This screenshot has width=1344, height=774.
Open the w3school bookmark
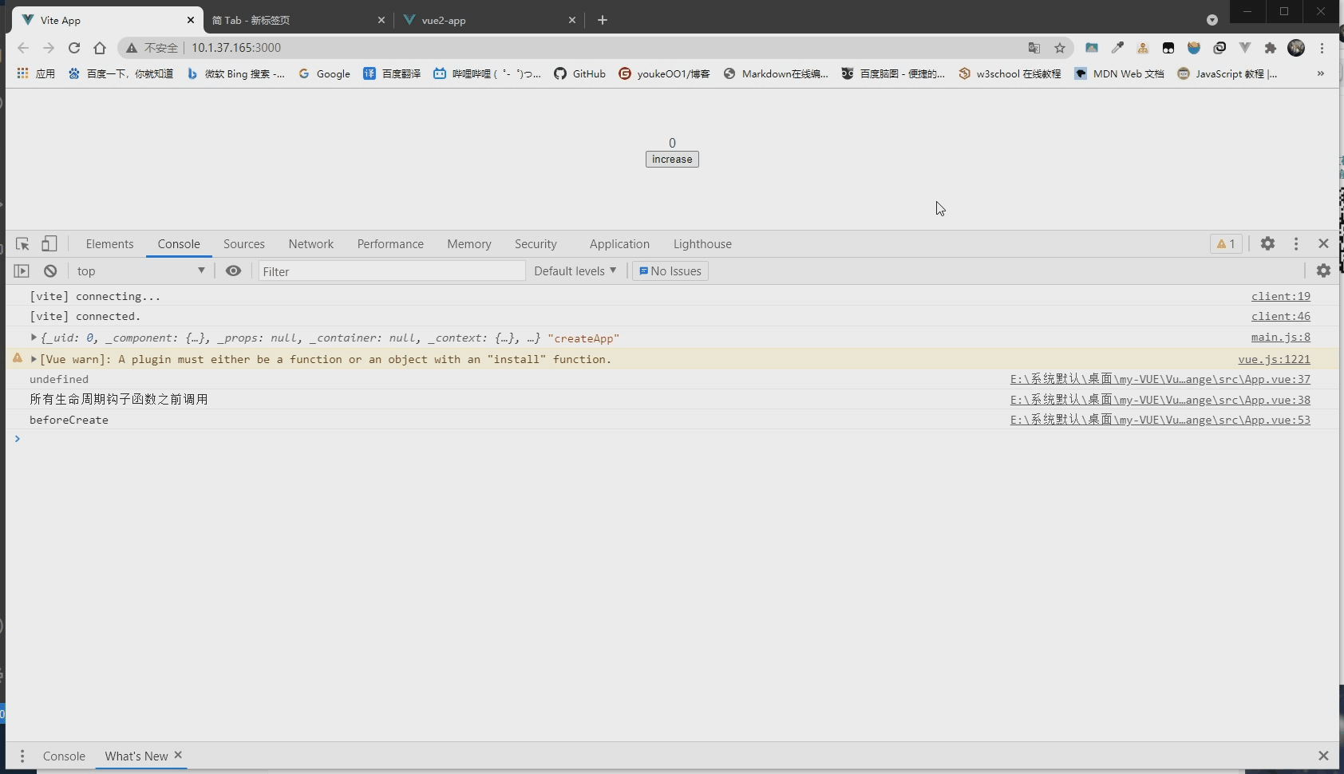pos(1010,73)
